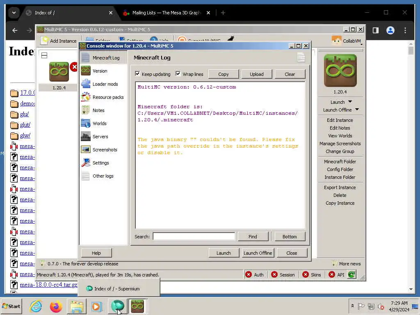Viewport: 420px width, 315px height.
Task: Click Launch button in console window
Action: [x=224, y=253]
